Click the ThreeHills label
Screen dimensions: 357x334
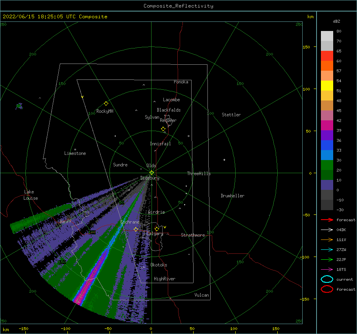(199, 174)
